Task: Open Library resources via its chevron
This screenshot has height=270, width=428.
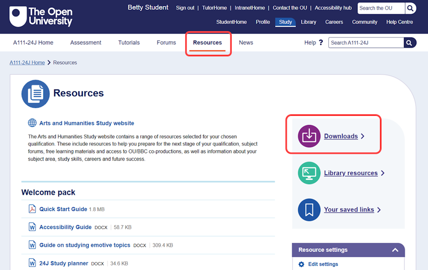Action: click(x=383, y=173)
